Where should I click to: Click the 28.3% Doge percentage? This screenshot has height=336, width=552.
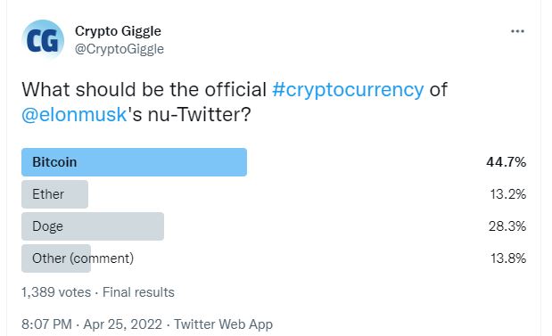click(x=507, y=226)
